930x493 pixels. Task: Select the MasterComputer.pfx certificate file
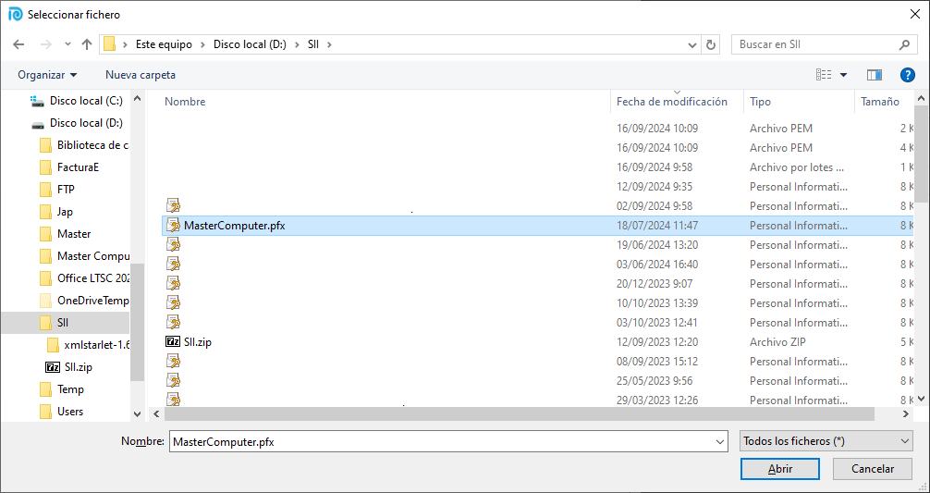click(234, 226)
